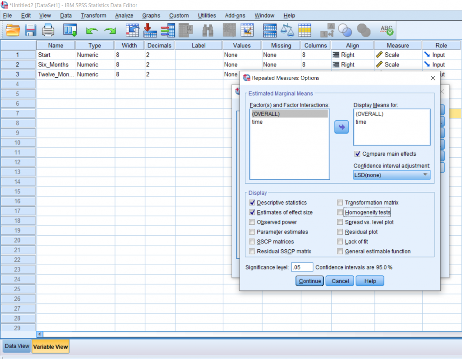462x359 pixels.
Task: Save the active dataset
Action: tap(30, 30)
